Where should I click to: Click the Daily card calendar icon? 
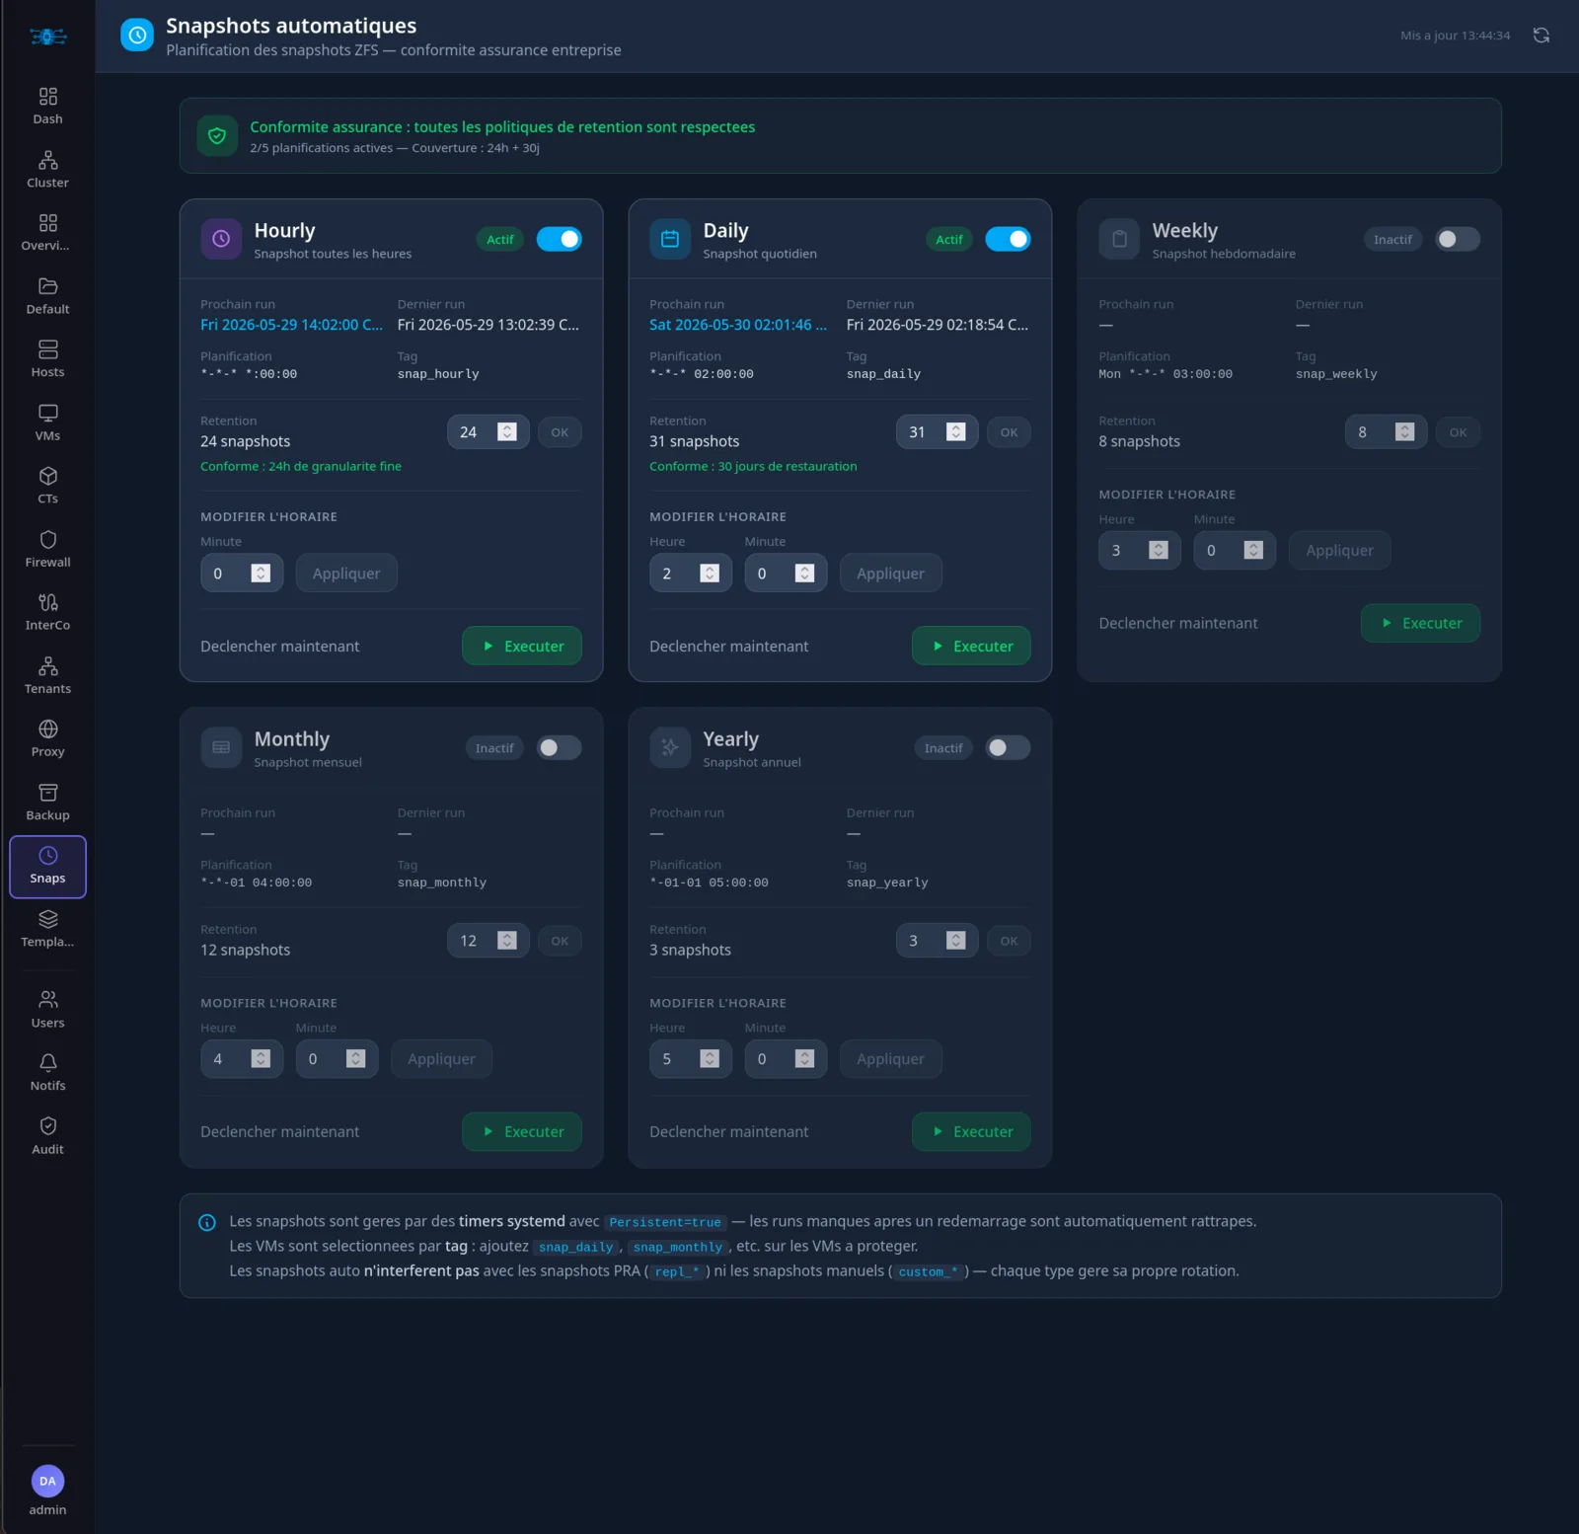670,239
